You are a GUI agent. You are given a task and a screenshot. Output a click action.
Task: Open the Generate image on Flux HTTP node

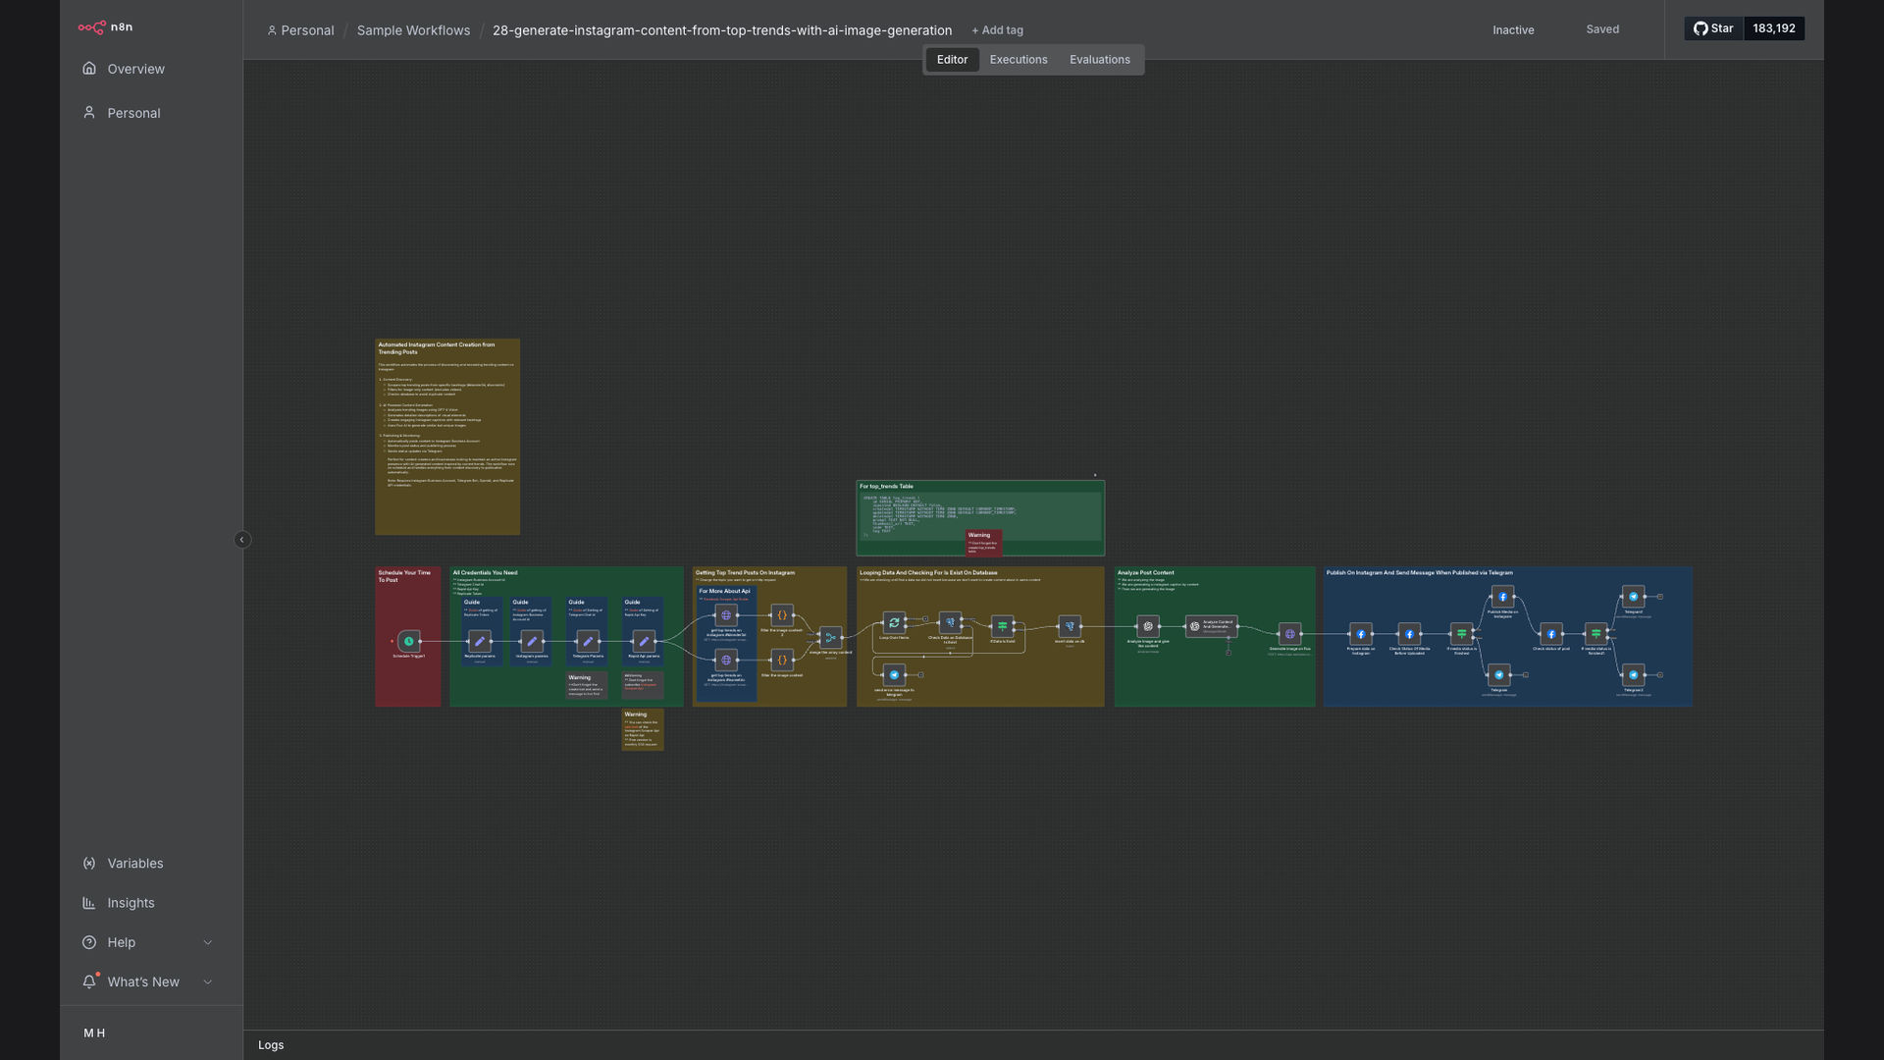(x=1290, y=634)
